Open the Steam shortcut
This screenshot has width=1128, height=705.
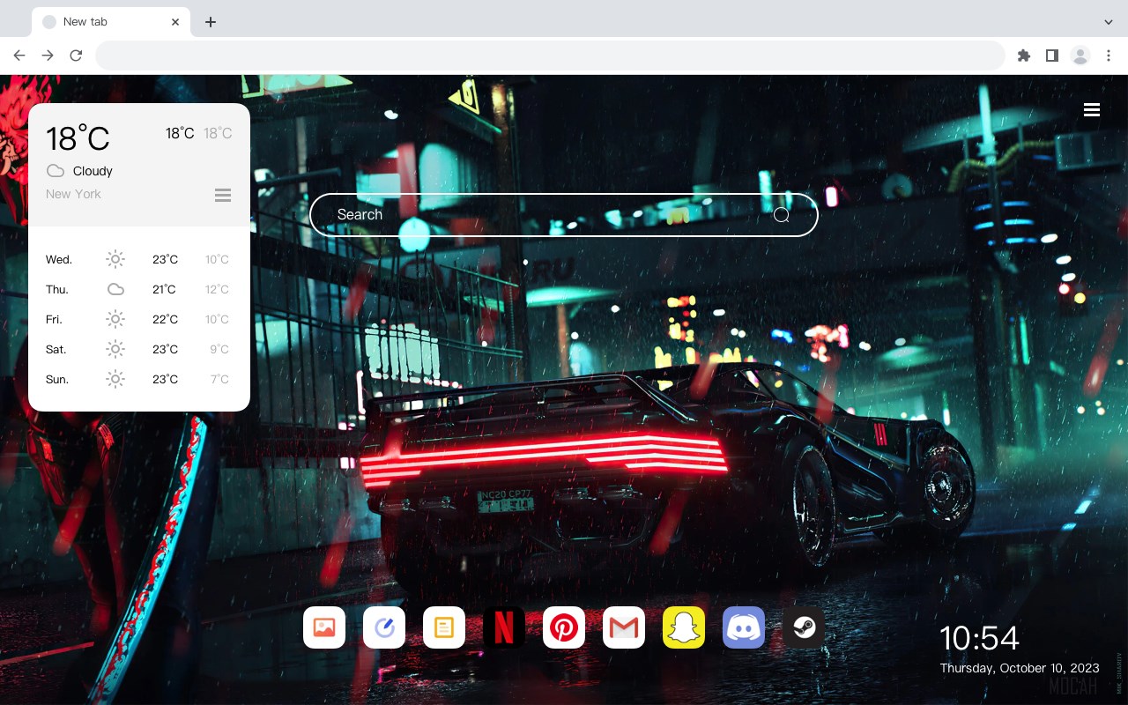coord(804,627)
